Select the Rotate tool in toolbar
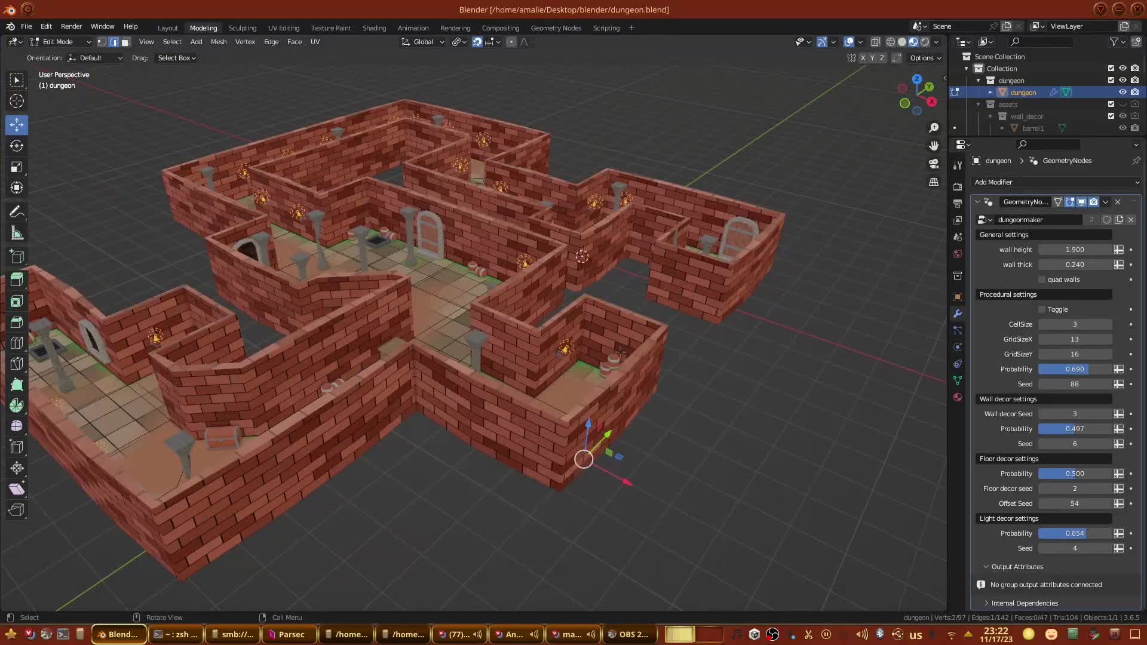The width and height of the screenshot is (1147, 645). (x=17, y=146)
